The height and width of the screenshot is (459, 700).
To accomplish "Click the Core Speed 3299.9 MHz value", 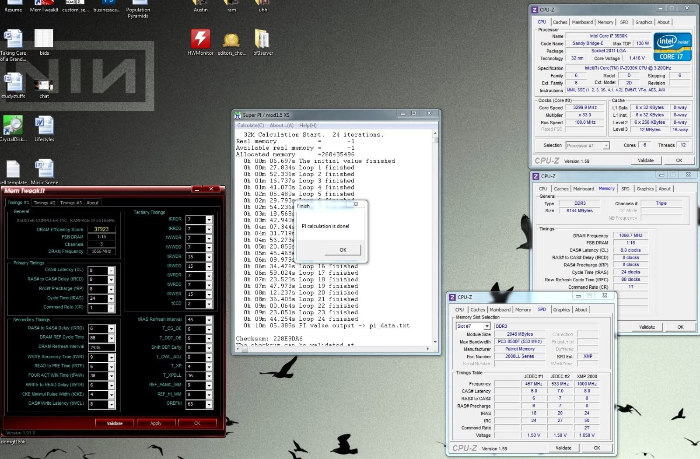I will coord(585,108).
